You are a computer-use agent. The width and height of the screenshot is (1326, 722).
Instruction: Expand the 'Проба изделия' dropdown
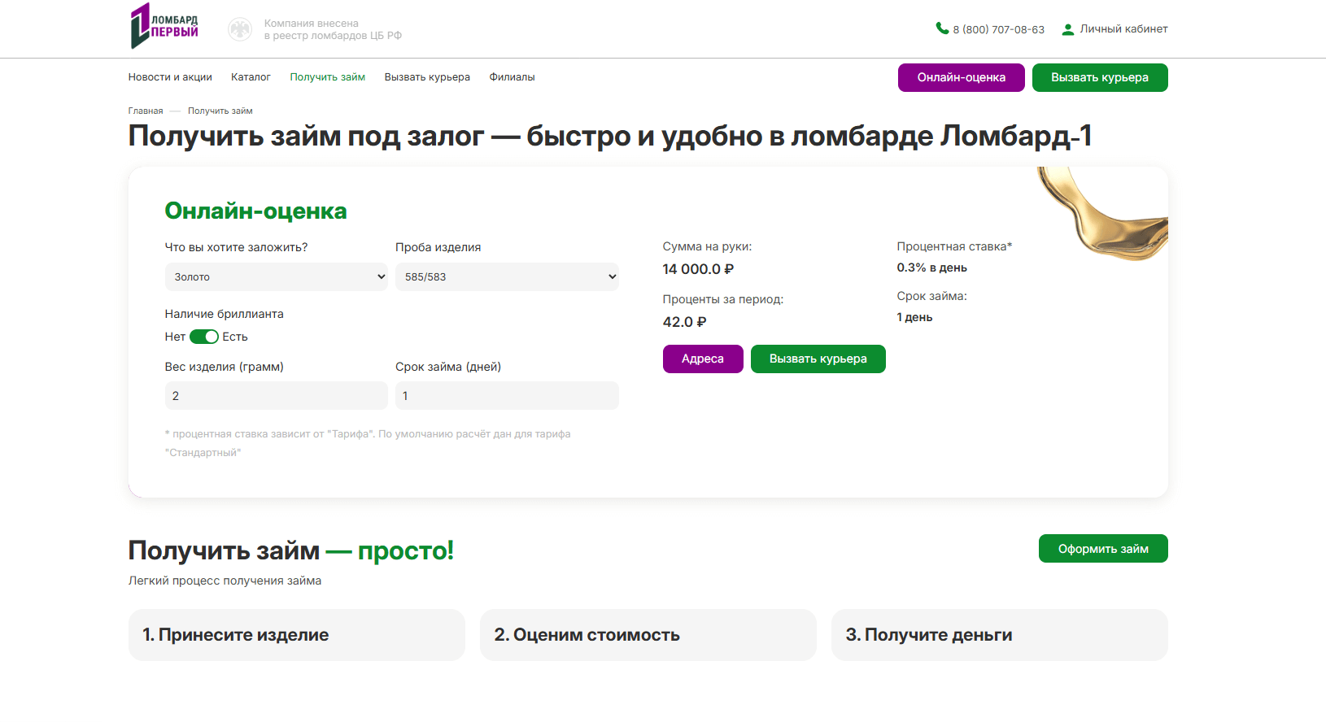point(507,276)
